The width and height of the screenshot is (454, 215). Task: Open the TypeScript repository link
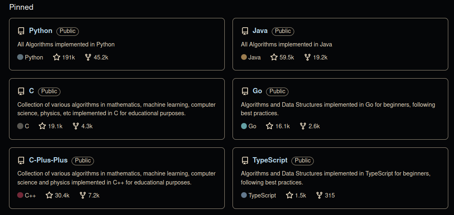pos(270,160)
